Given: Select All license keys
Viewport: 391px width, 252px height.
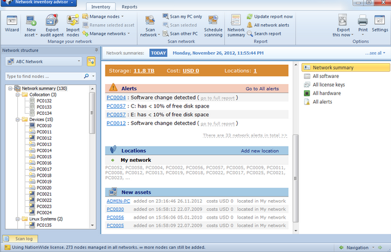Looking at the screenshot, I should [324, 85].
